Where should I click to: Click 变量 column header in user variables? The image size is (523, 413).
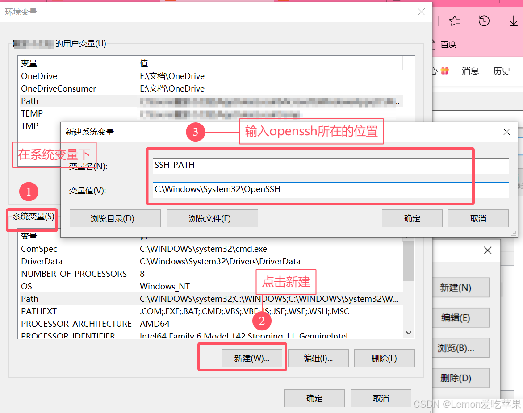click(77, 63)
